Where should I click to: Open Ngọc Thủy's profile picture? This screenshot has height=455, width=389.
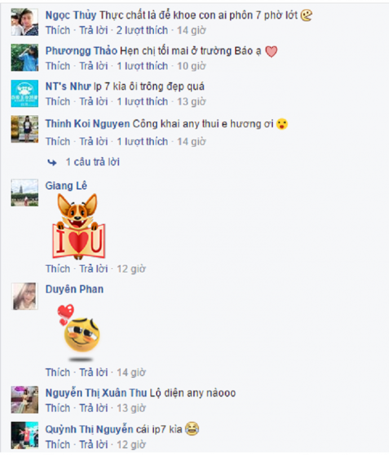pos(25,22)
